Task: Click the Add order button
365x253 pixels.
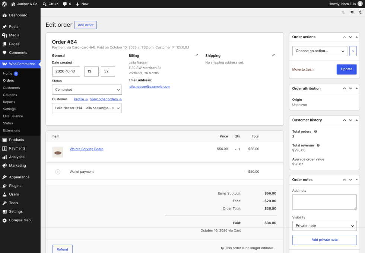Action: tap(85, 25)
